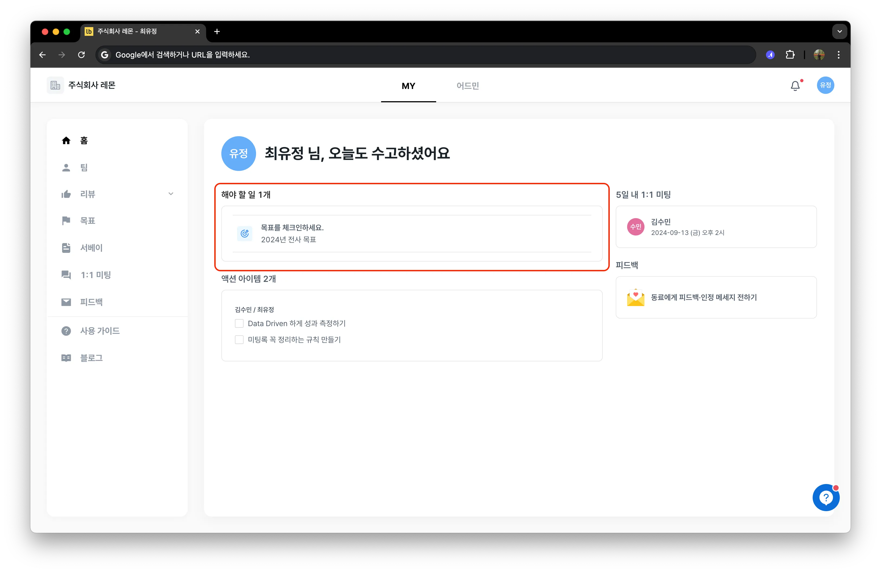This screenshot has height=573, width=881.
Task: Click the 주식회사 레몬 company name
Action: (92, 85)
